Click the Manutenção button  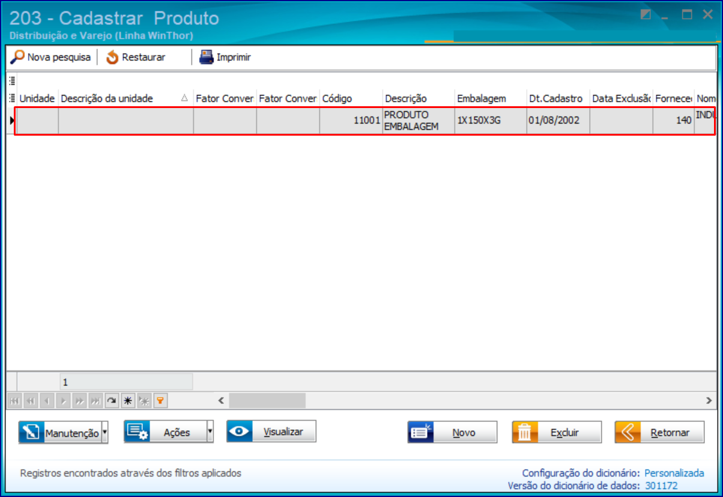pos(59,432)
